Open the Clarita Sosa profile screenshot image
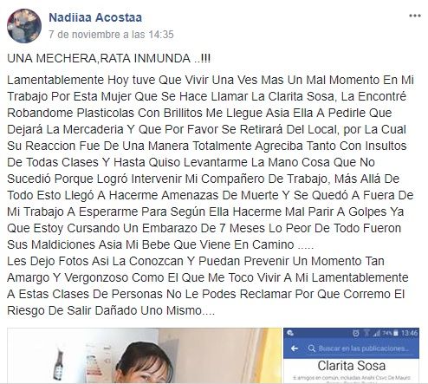 tap(351, 355)
